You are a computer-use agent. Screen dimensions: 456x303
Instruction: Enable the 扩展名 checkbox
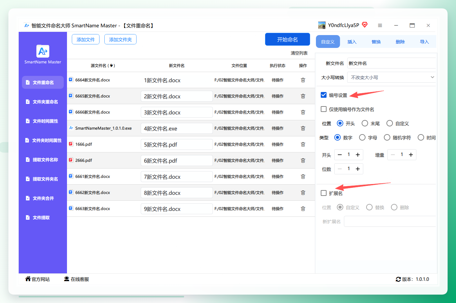[324, 193]
